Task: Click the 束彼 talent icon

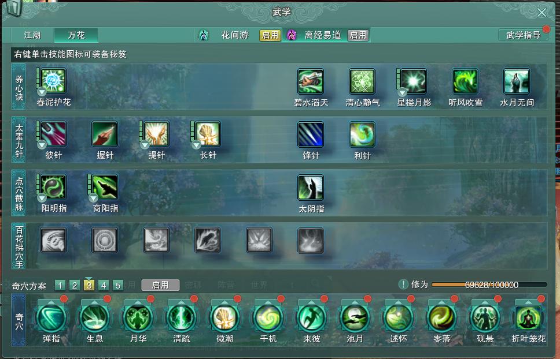Action: coord(311,318)
